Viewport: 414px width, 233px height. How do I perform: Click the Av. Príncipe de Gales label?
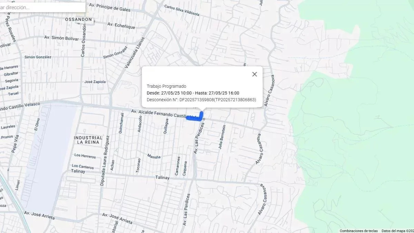(x=110, y=8)
